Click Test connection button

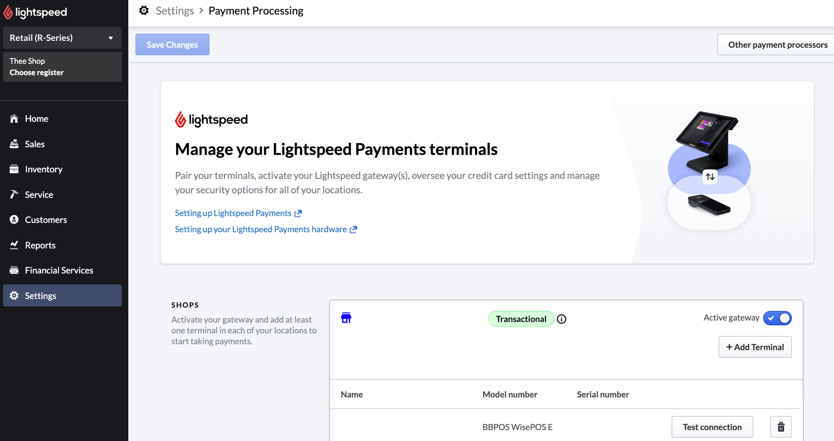point(712,427)
